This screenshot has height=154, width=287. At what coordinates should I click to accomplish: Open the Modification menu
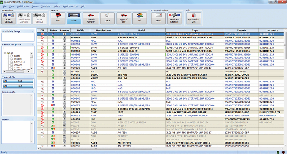23,6
